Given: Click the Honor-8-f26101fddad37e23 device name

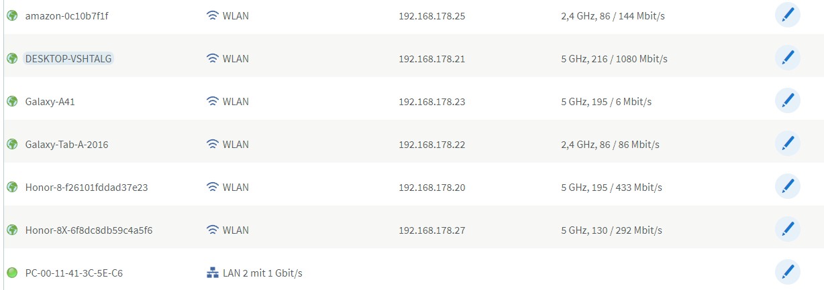Looking at the screenshot, I should point(87,188).
